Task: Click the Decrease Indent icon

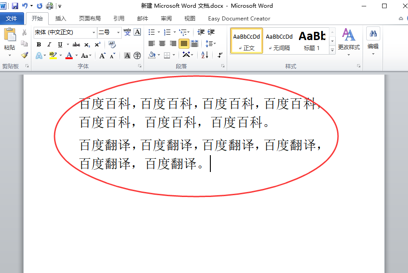Action: click(x=201, y=32)
